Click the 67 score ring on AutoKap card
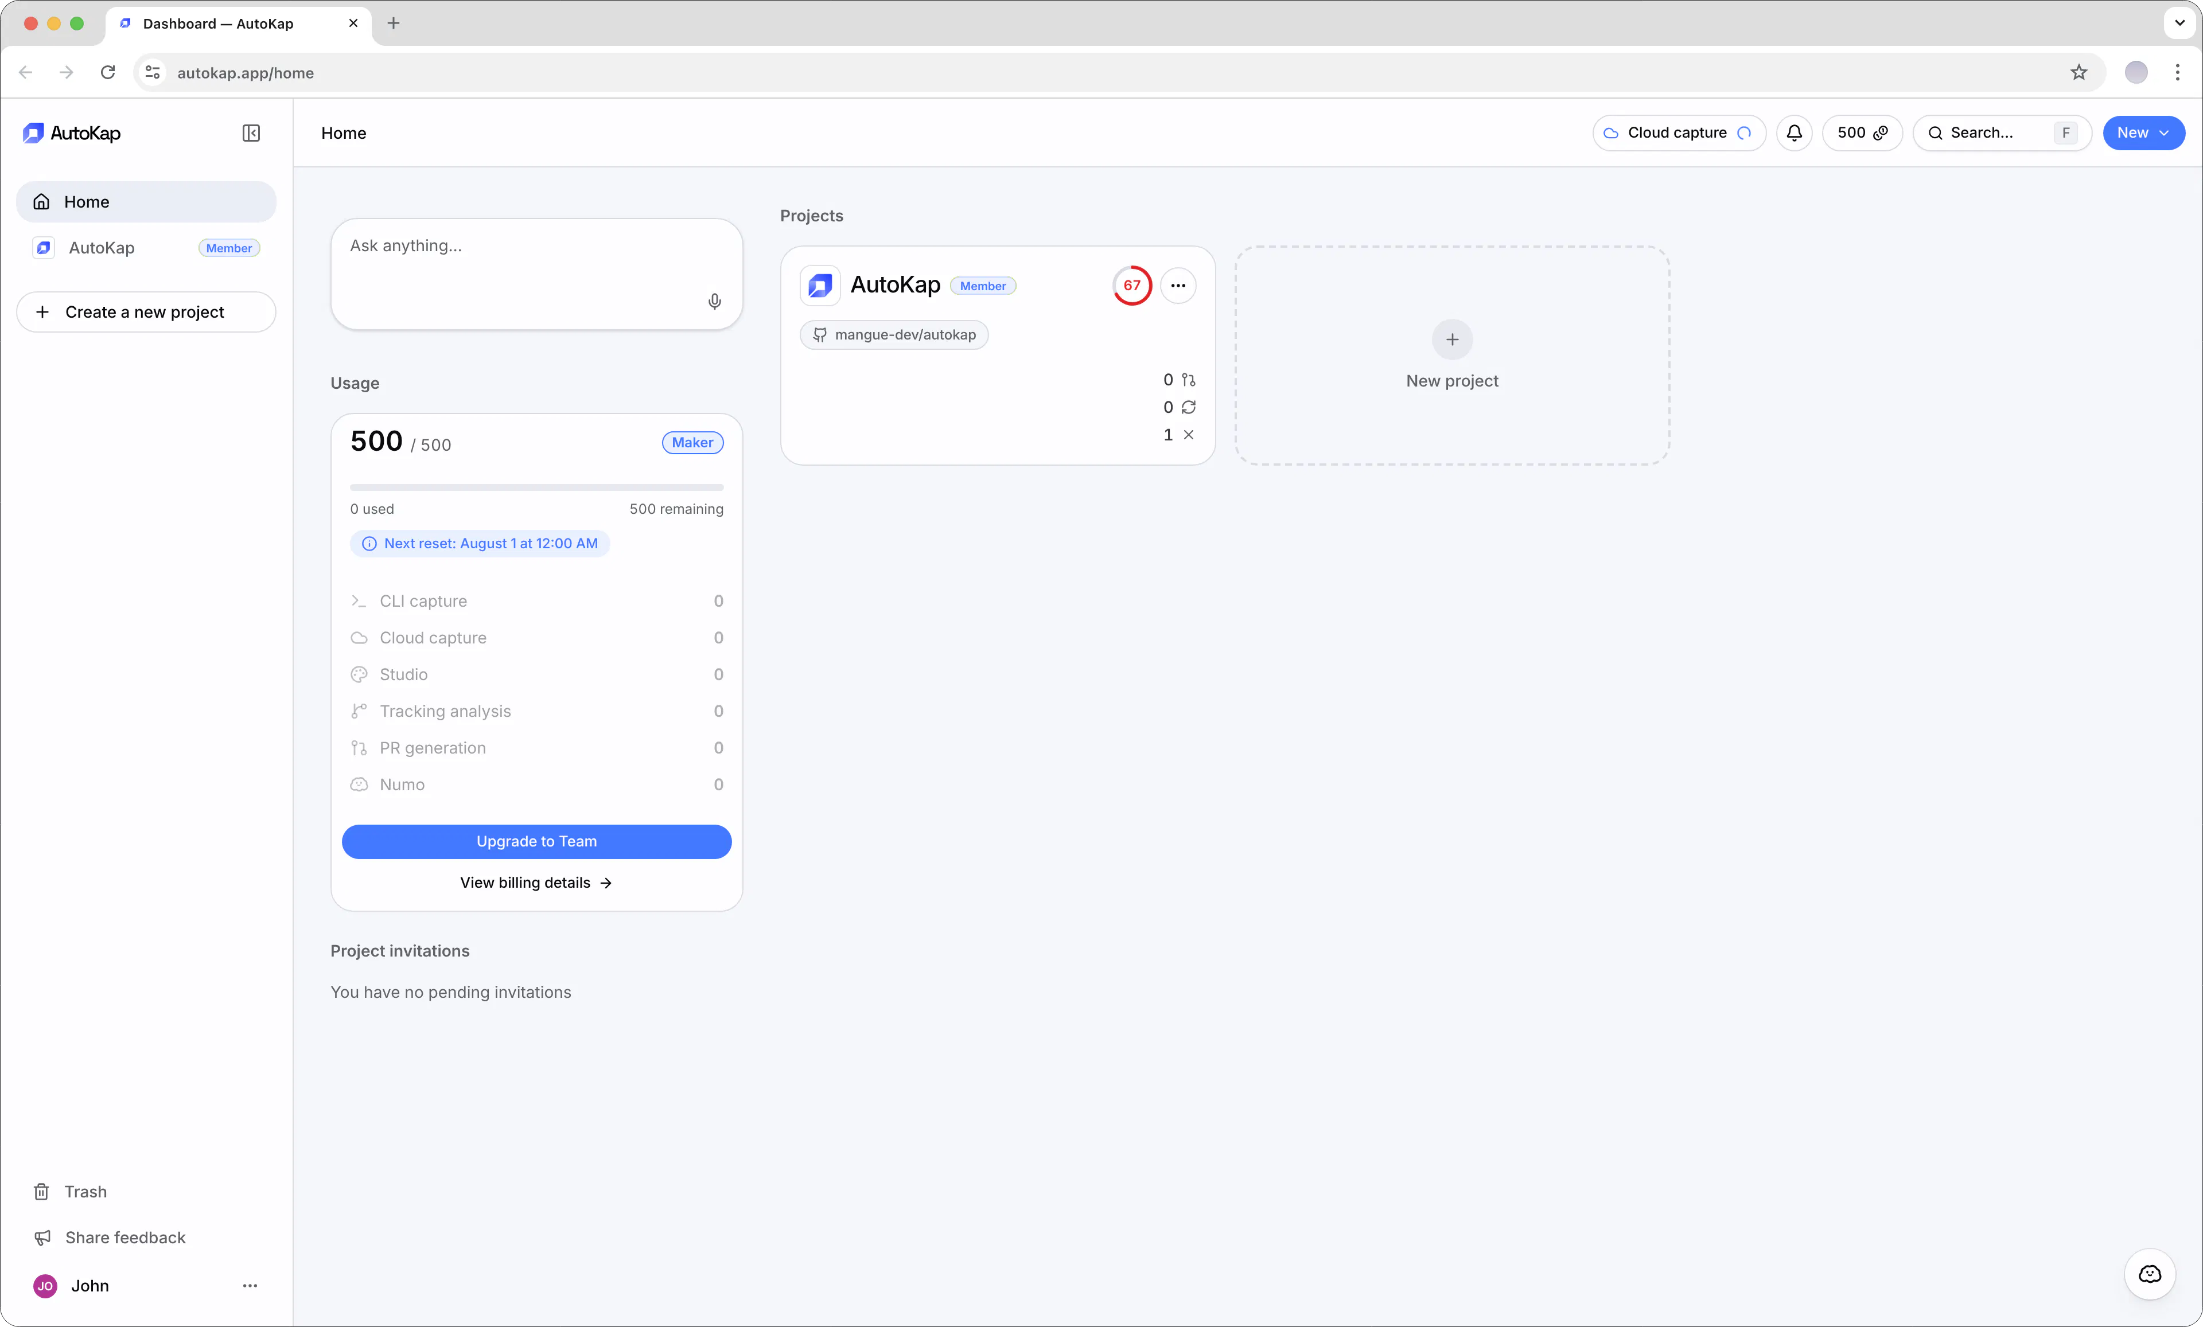The height and width of the screenshot is (1327, 2203). point(1132,286)
